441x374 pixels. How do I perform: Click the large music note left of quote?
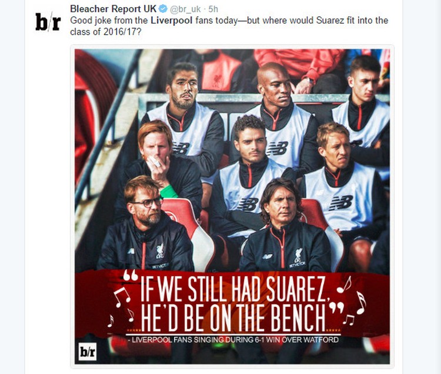tap(122, 296)
